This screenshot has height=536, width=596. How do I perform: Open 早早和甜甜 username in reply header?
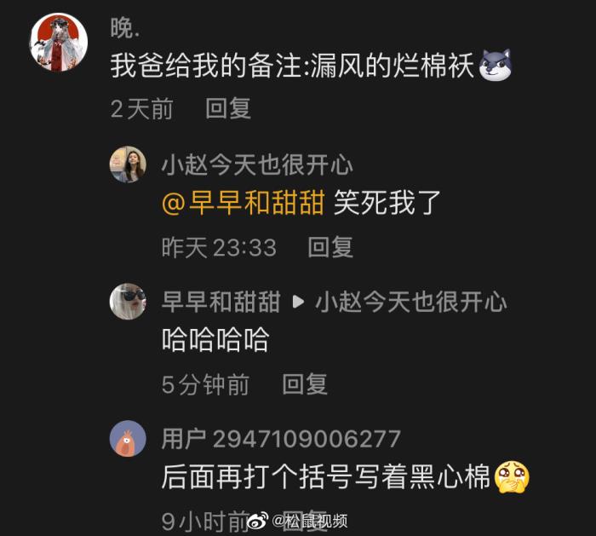pos(221,302)
